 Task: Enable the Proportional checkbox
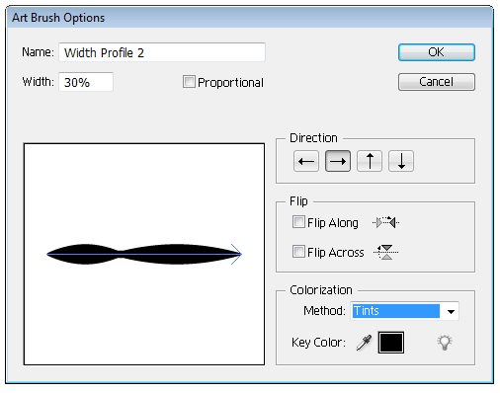[189, 82]
